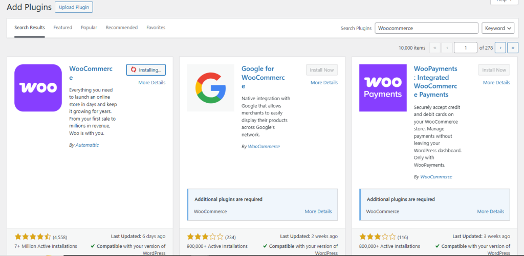Click the 'of 278' page total text
Image resolution: width=524 pixels, height=256 pixels.
pyautogui.click(x=486, y=48)
